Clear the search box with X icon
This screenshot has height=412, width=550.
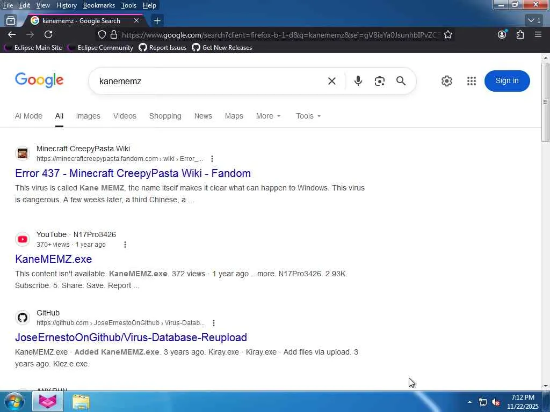(x=332, y=82)
